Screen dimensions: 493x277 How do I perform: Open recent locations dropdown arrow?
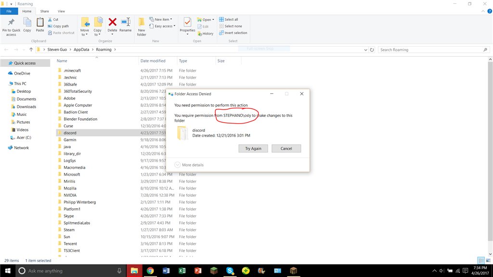[24, 50]
